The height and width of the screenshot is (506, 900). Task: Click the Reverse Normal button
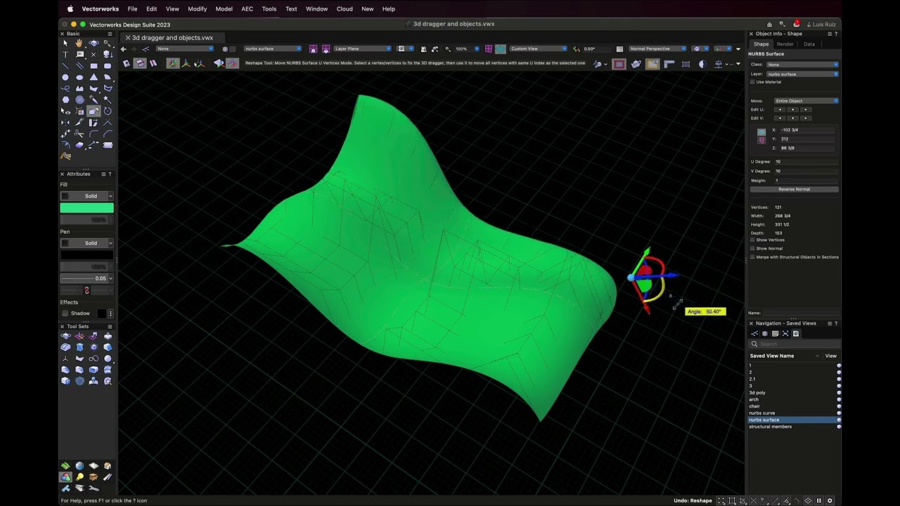tap(794, 189)
